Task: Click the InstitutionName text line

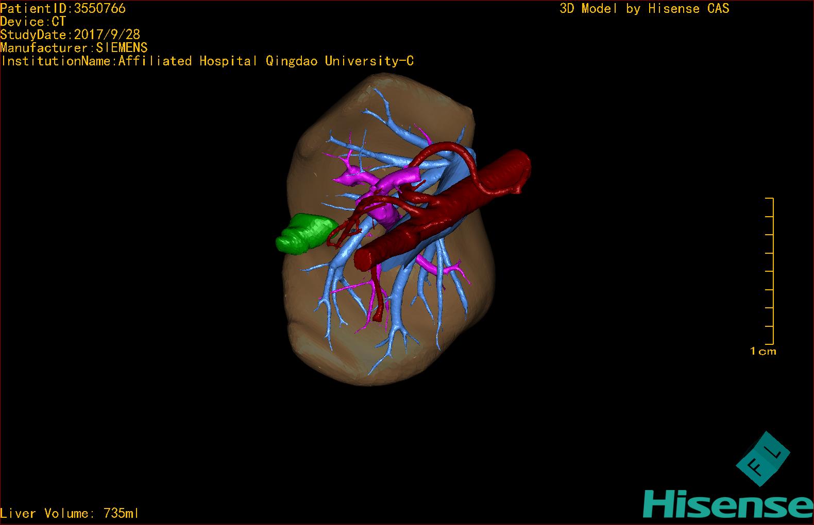Action: click(x=207, y=61)
